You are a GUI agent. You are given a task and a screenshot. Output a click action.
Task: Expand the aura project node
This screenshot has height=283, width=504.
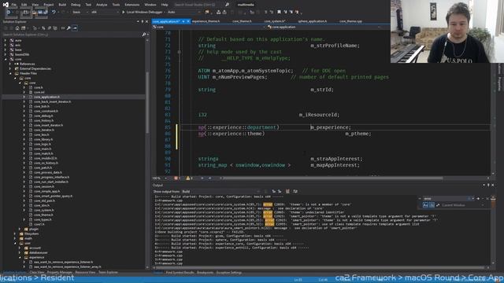click(x=6, y=40)
